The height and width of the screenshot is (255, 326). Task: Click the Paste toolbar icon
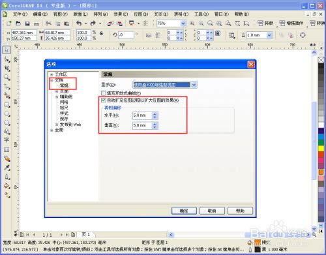tap(67, 23)
